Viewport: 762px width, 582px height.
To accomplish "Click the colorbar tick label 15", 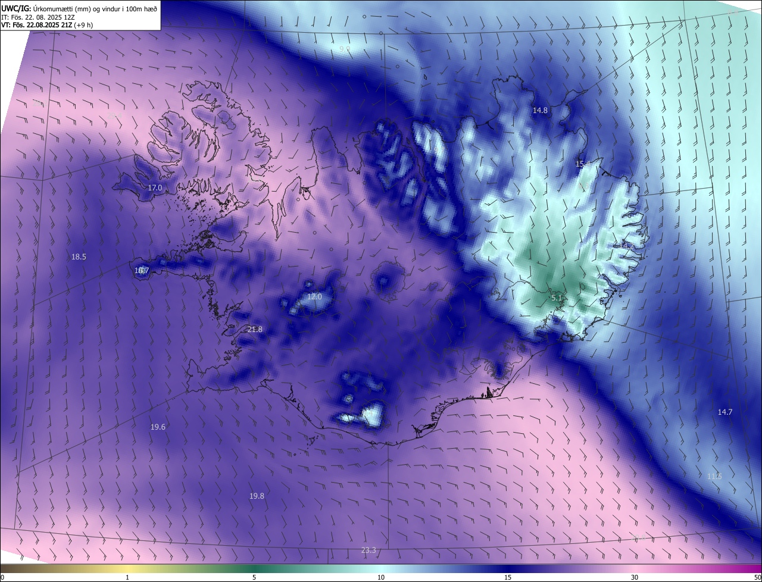I will click(508, 577).
